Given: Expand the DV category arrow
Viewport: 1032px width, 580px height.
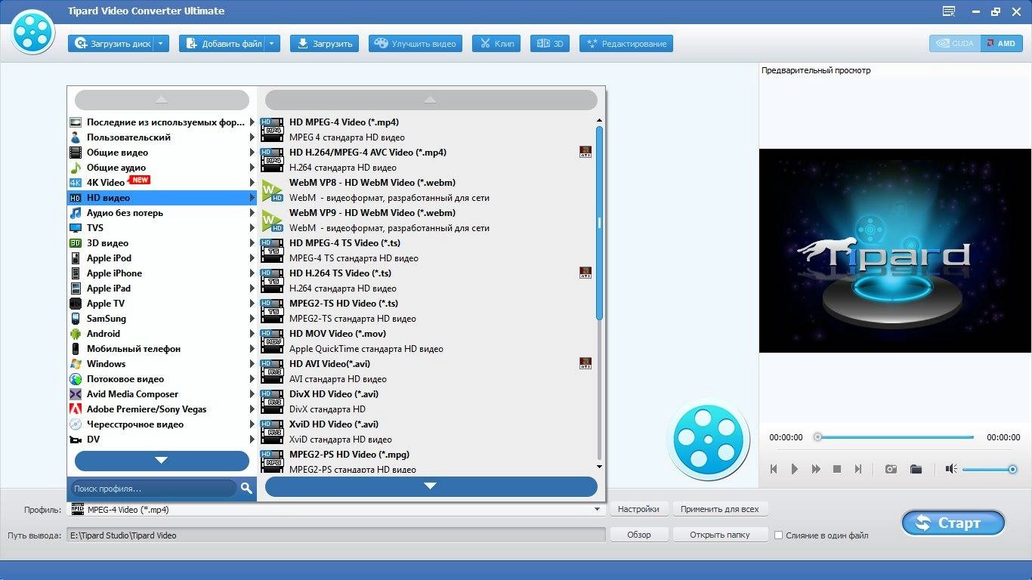Looking at the screenshot, I should (x=252, y=439).
